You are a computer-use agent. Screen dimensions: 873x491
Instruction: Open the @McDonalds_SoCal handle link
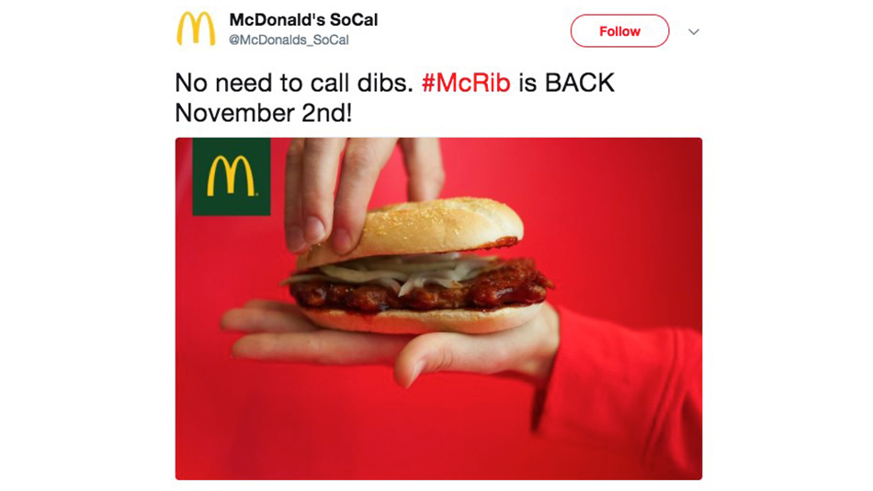click(x=289, y=40)
